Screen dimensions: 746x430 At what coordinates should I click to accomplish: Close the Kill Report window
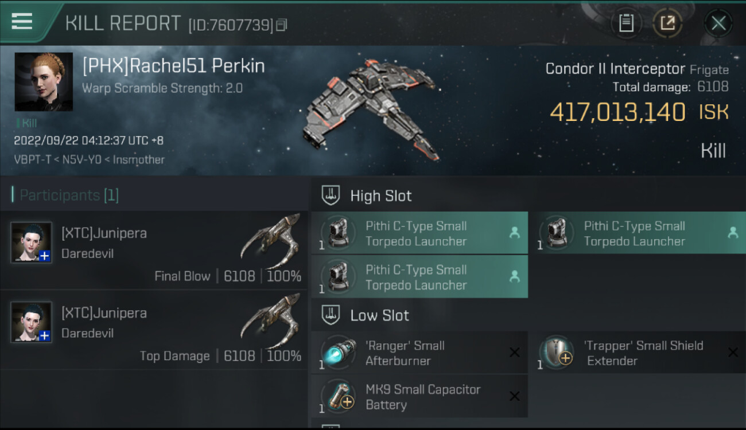[718, 23]
